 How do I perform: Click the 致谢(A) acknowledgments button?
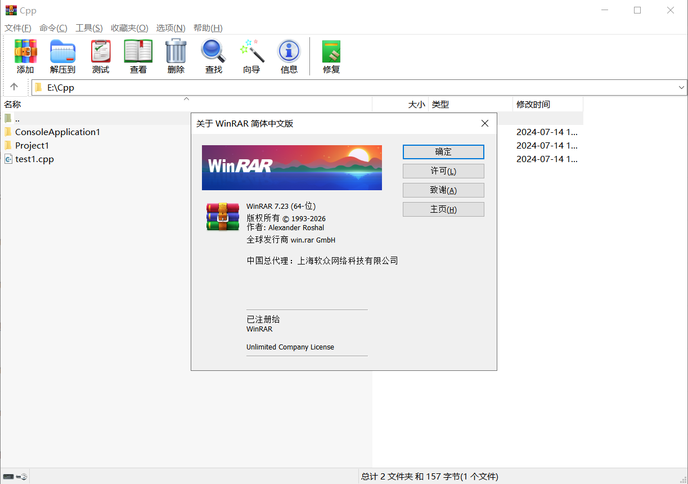click(443, 190)
